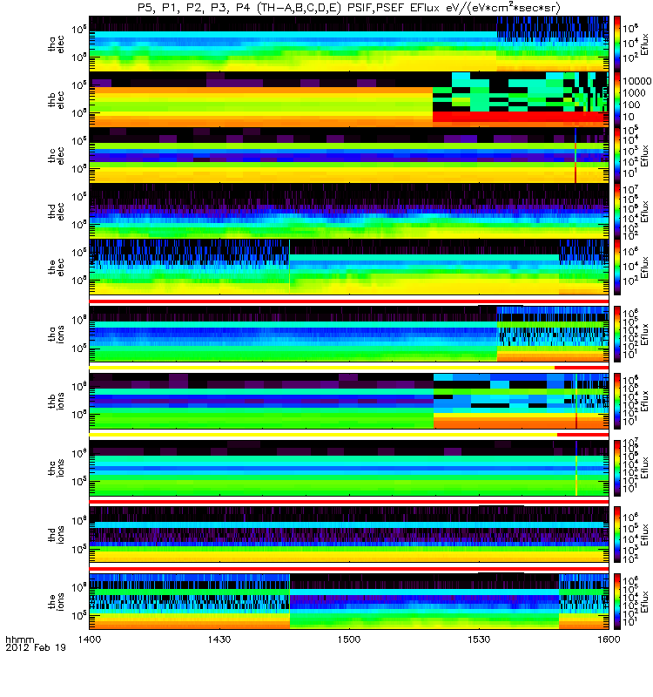Click the "hhmm" axis format label
The width and height of the screenshot is (653, 697).
pos(19,640)
